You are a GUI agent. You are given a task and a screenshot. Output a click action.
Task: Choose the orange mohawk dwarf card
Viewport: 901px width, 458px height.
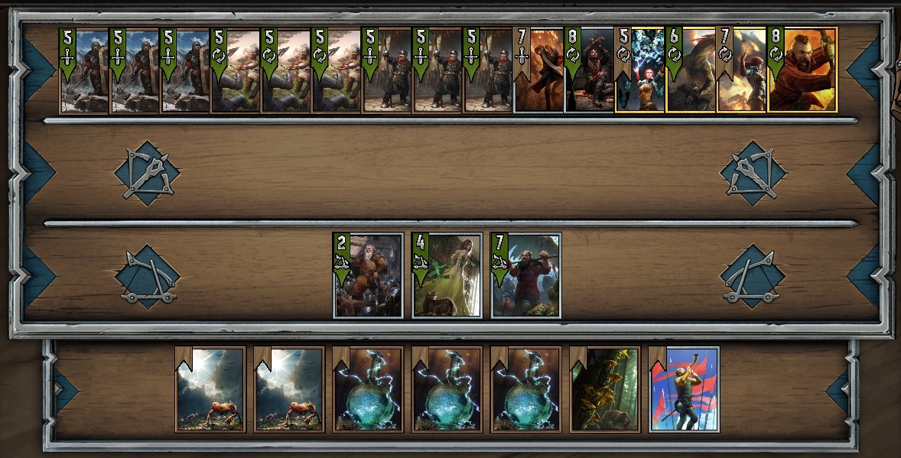[802, 69]
